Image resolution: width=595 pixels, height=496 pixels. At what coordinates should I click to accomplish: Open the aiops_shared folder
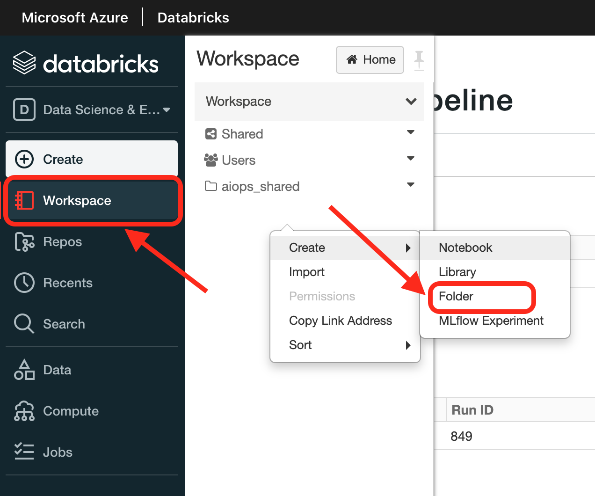pos(259,186)
